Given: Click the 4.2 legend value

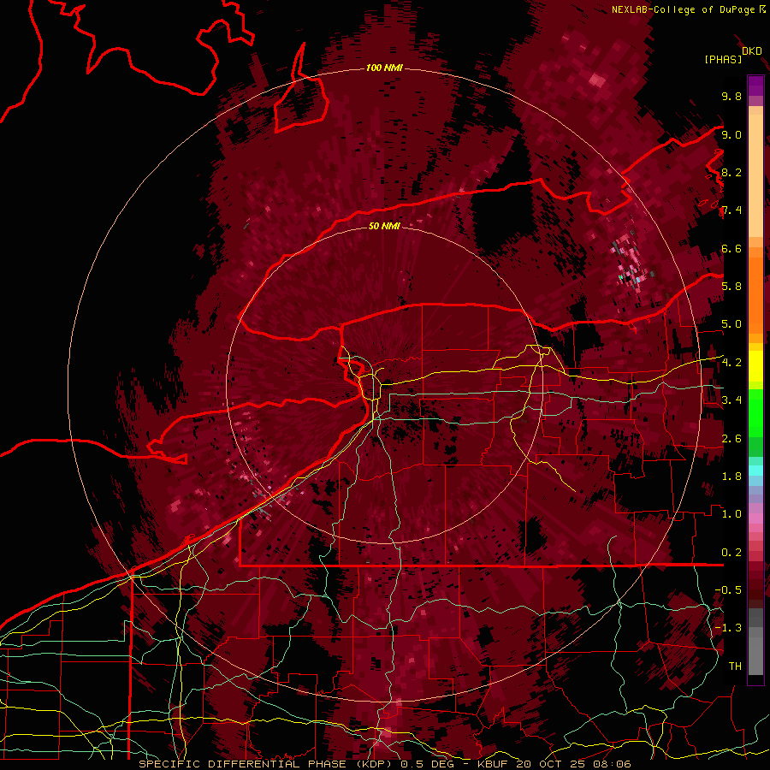Looking at the screenshot, I should click(x=731, y=363).
